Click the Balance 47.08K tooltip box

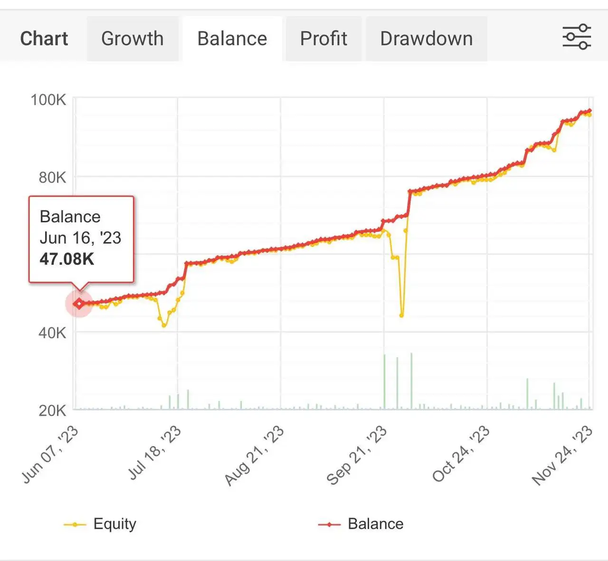[x=81, y=239]
